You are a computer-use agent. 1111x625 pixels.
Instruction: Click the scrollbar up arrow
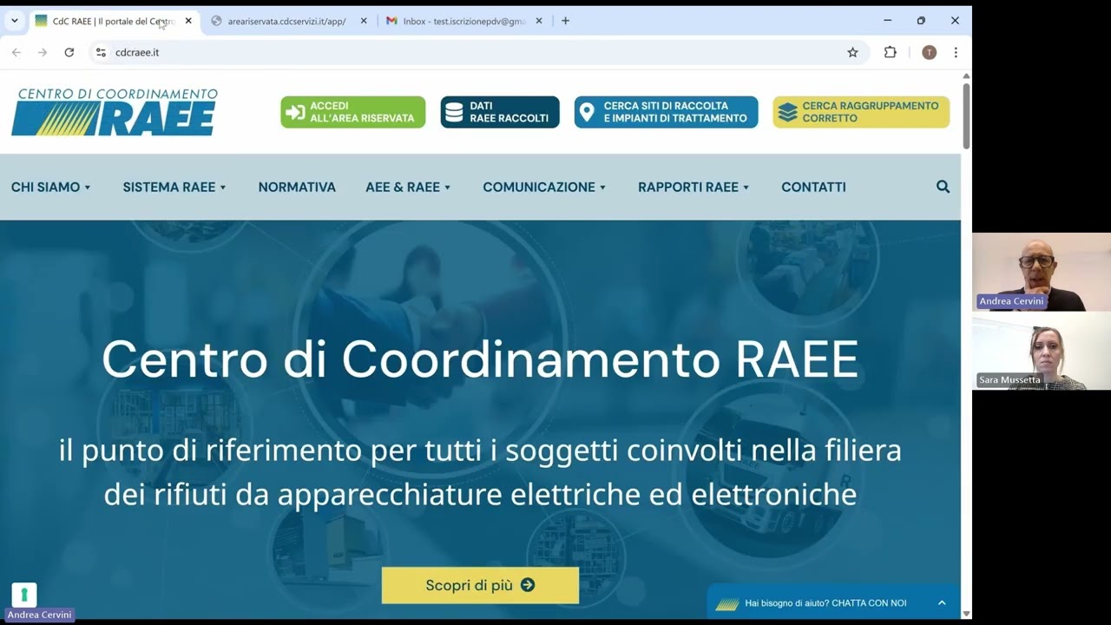point(966,76)
